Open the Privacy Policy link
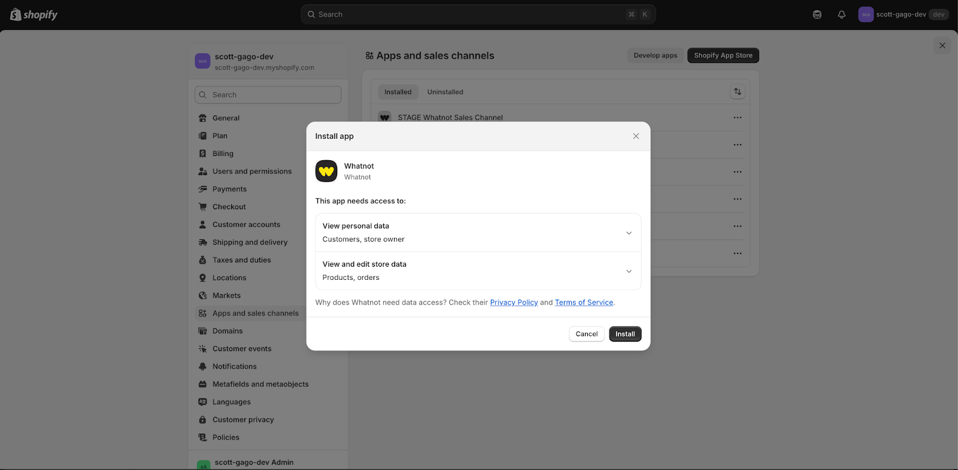Image resolution: width=958 pixels, height=470 pixels. pyautogui.click(x=514, y=303)
